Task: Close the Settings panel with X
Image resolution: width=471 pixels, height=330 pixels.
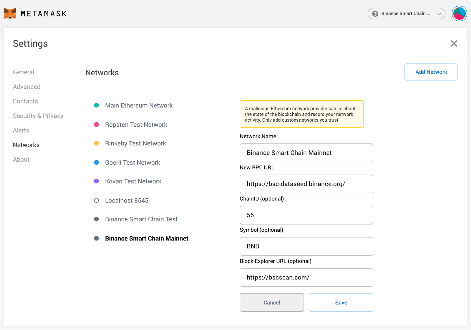Action: coord(454,44)
